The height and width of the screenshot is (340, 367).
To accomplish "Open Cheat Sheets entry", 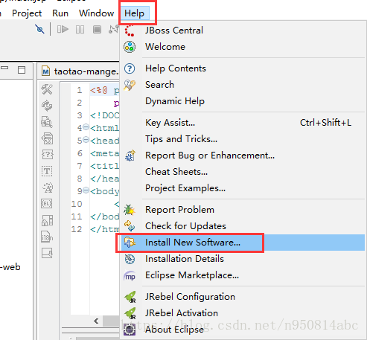I will pos(243,172).
